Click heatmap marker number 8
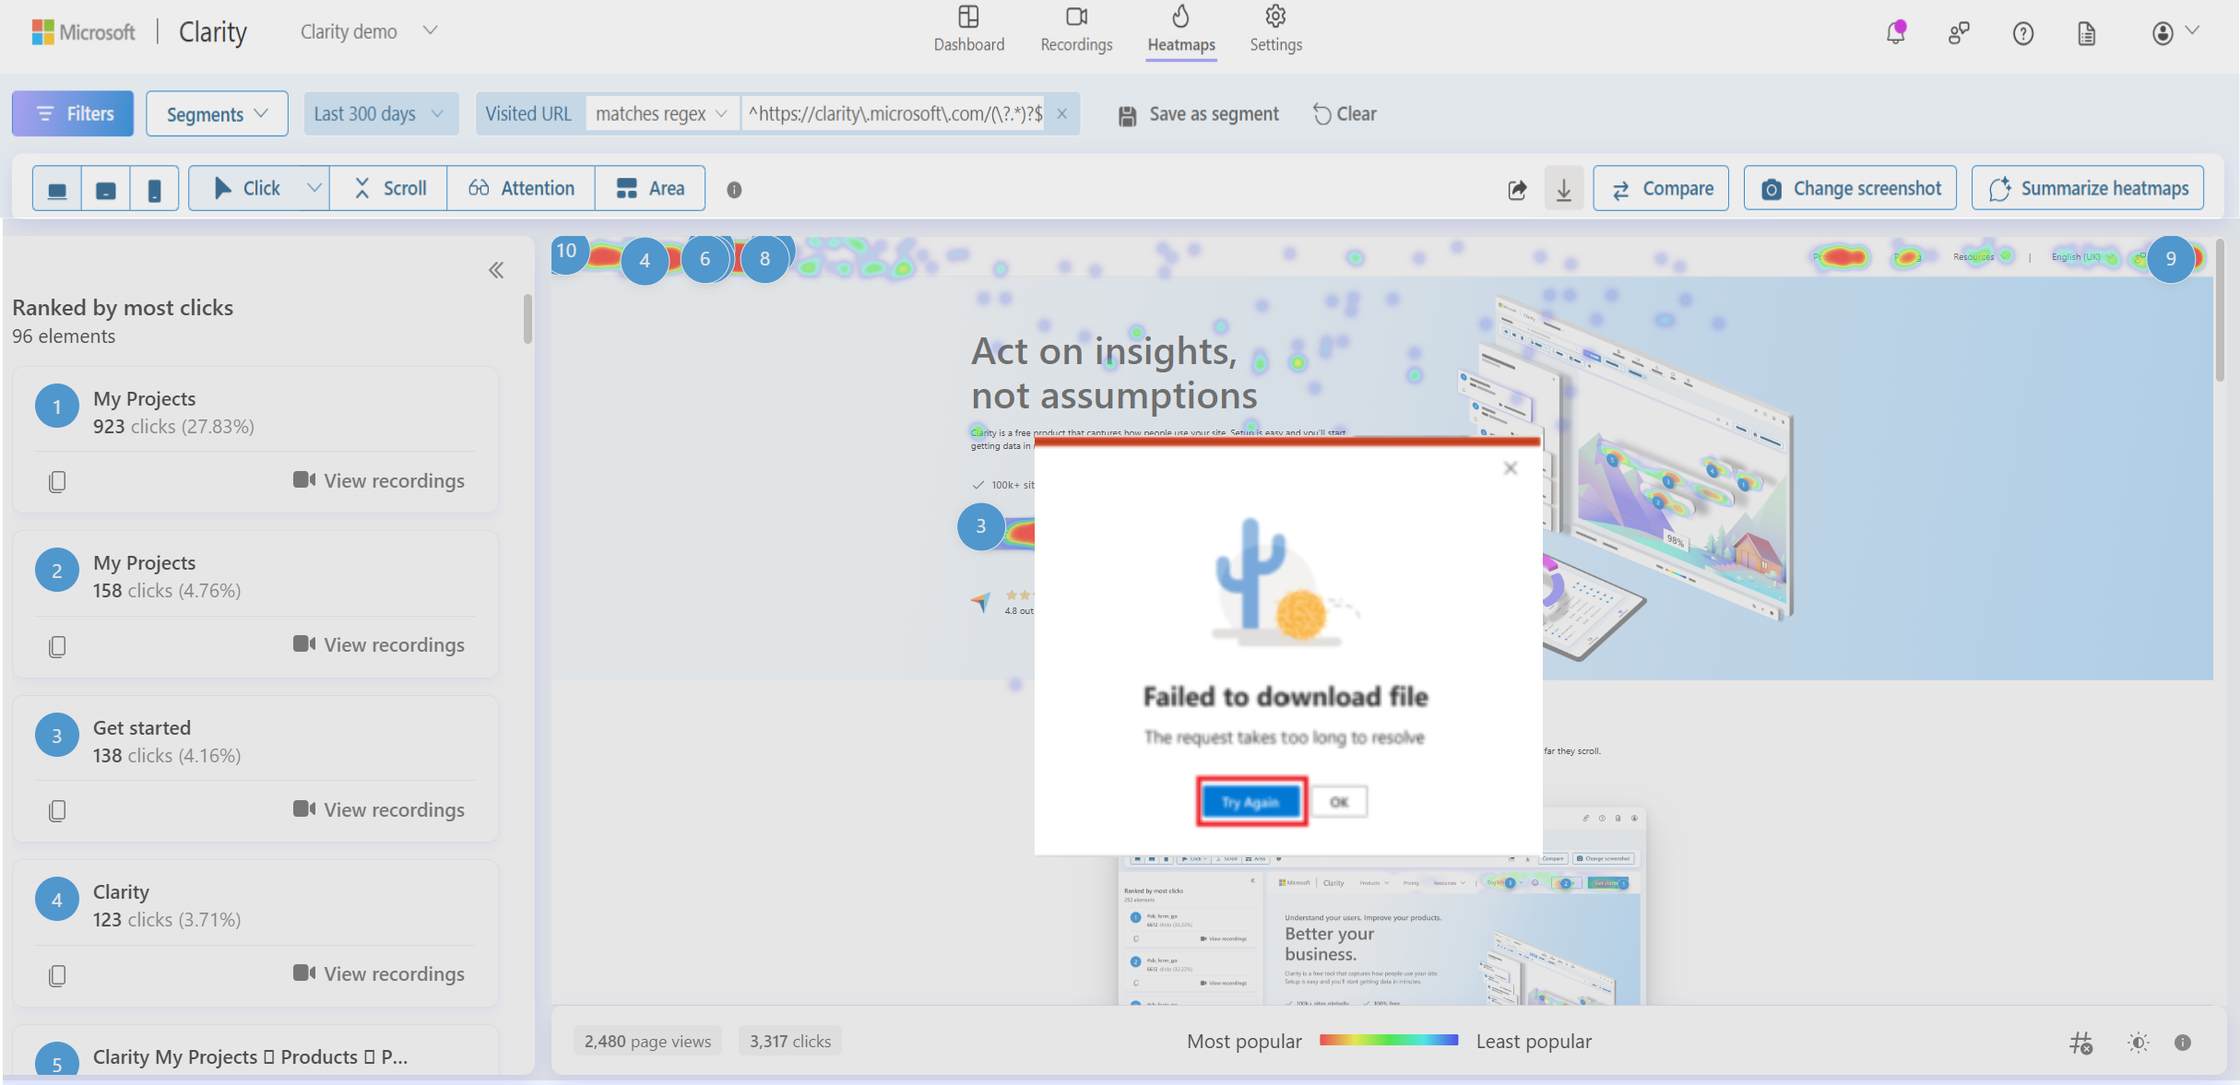 [764, 259]
